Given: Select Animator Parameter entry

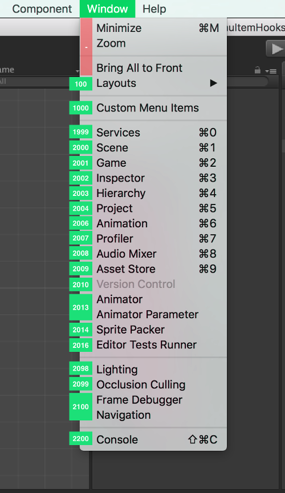Looking at the screenshot, I should (x=153, y=314).
